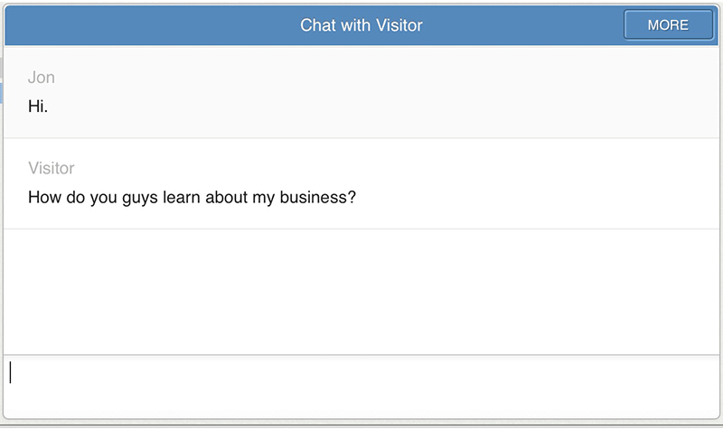Click the blinking text cursor in input

pos(11,373)
